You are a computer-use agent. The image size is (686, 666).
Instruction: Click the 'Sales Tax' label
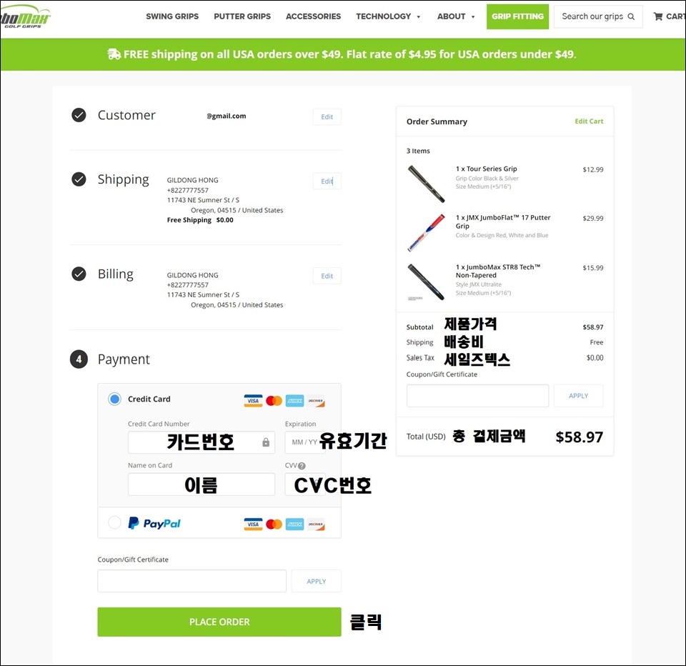click(x=420, y=358)
